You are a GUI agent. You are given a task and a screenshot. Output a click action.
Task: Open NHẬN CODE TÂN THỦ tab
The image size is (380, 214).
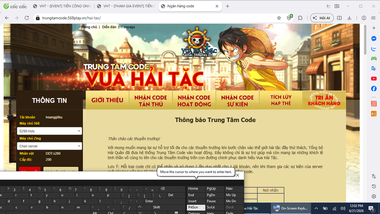[x=151, y=100]
